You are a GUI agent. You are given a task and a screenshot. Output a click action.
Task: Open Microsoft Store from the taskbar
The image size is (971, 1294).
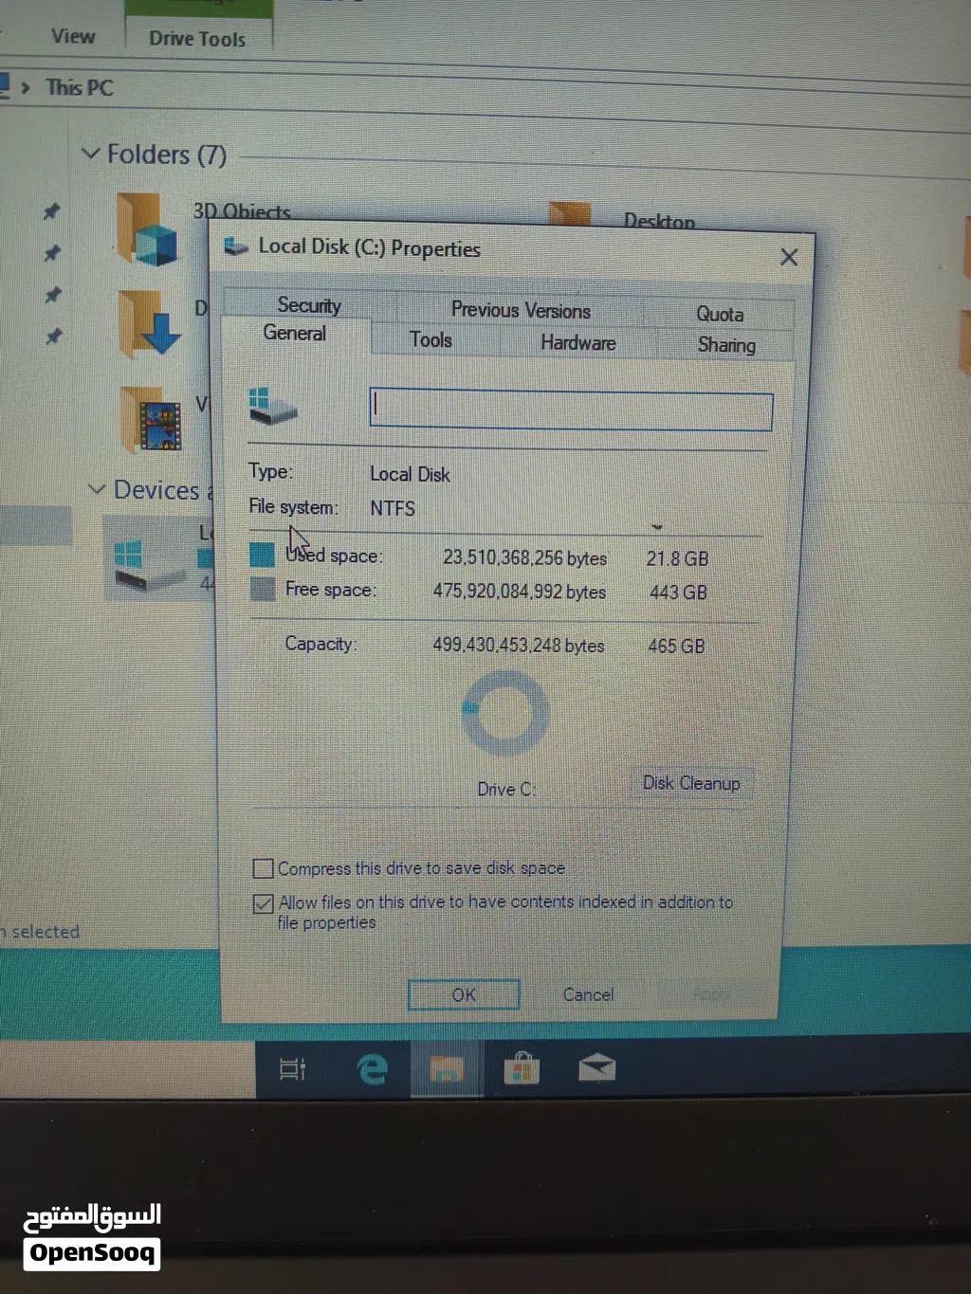[x=521, y=1069]
